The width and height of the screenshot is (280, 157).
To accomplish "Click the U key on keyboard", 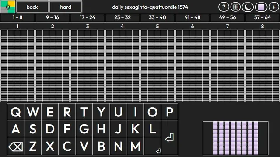I will [x=119, y=112].
